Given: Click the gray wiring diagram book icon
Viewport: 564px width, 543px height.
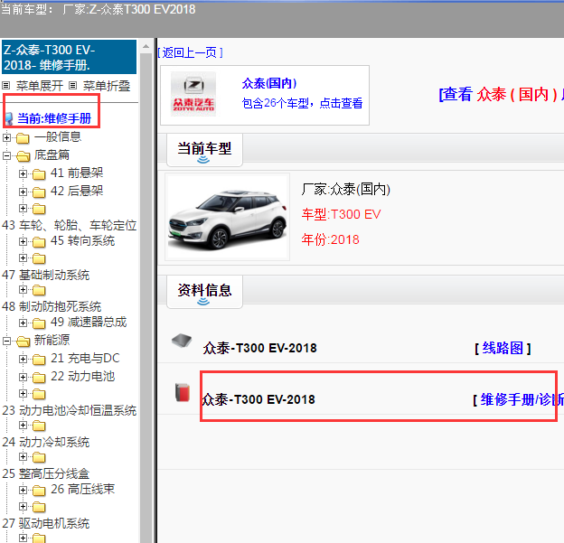Looking at the screenshot, I should tap(182, 341).
